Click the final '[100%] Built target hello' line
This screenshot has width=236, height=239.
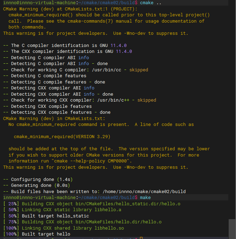[x=37, y=234]
